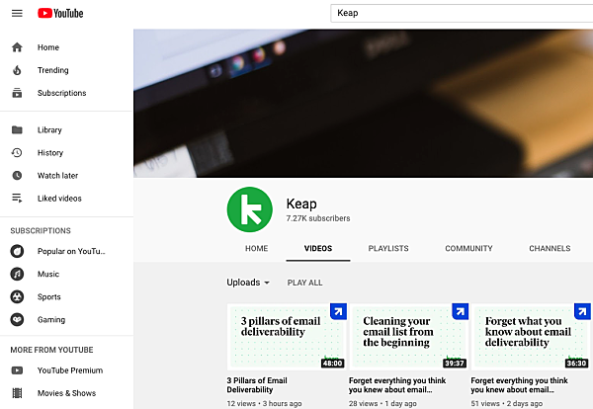The height and width of the screenshot is (409, 593).
Task: Open Movies & Shows link
Action: click(x=66, y=393)
